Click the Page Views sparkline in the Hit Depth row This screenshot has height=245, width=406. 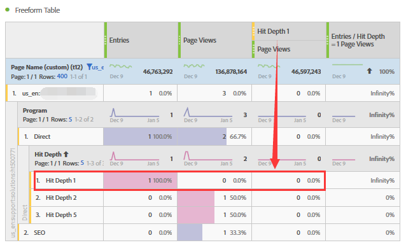tap(208, 156)
